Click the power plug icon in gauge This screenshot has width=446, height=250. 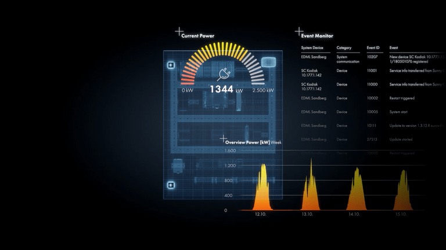coord(223,73)
